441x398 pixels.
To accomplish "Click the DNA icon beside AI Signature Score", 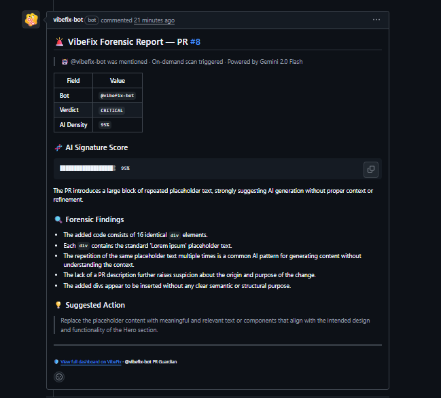I will (58, 147).
